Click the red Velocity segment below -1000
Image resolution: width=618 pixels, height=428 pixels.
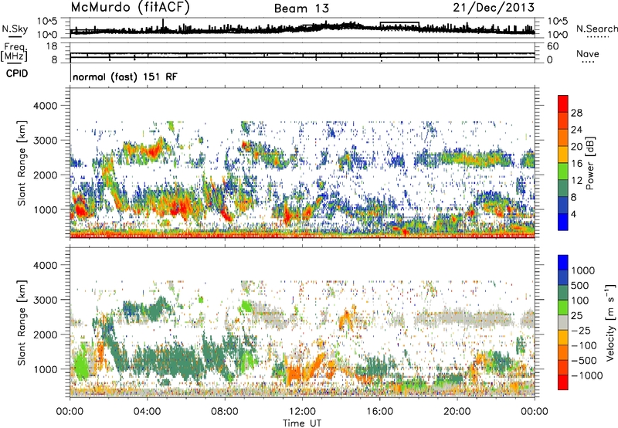tap(563, 382)
